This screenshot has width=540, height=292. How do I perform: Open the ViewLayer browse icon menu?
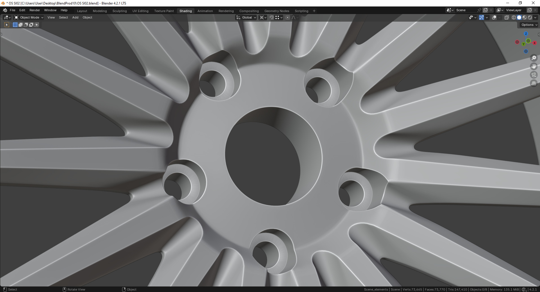tap(500, 10)
